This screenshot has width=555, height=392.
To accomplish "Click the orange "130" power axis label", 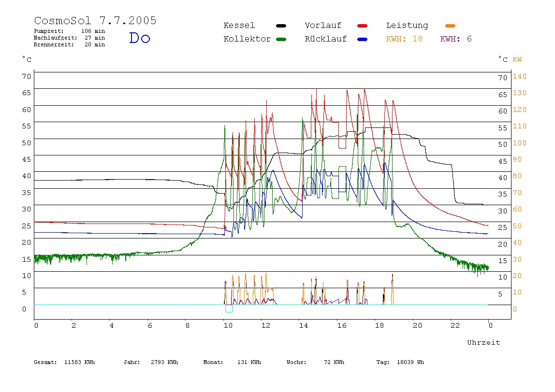I will point(520,93).
